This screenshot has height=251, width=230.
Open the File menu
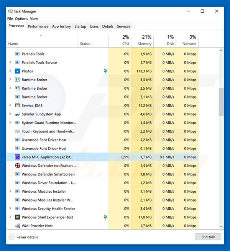[x=10, y=19]
